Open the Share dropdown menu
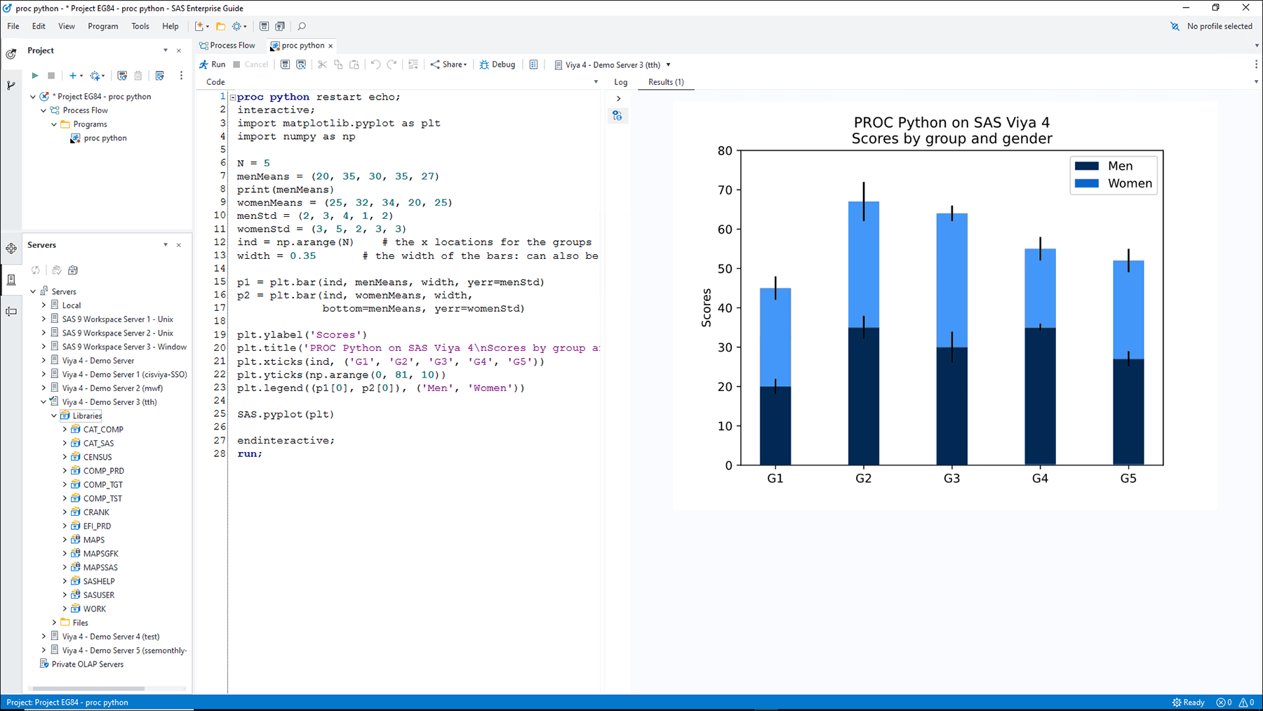1263x711 pixels. (x=448, y=65)
